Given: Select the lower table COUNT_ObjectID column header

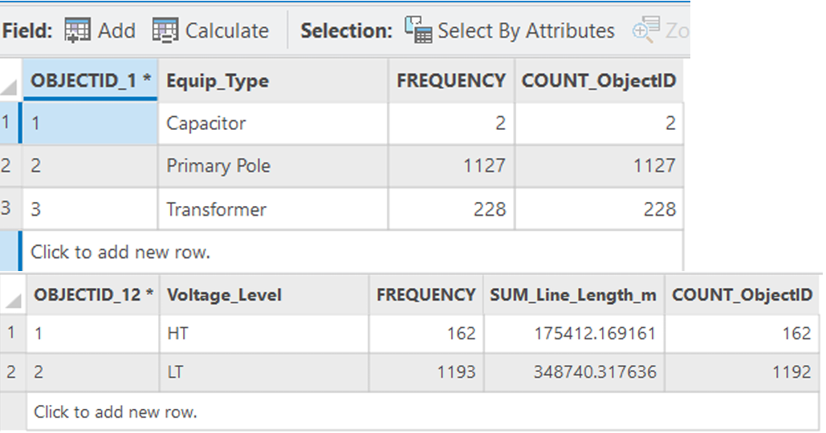Looking at the screenshot, I should coord(742,294).
